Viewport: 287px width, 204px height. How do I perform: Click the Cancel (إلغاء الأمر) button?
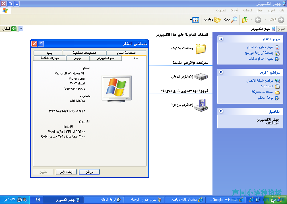tap(66, 172)
